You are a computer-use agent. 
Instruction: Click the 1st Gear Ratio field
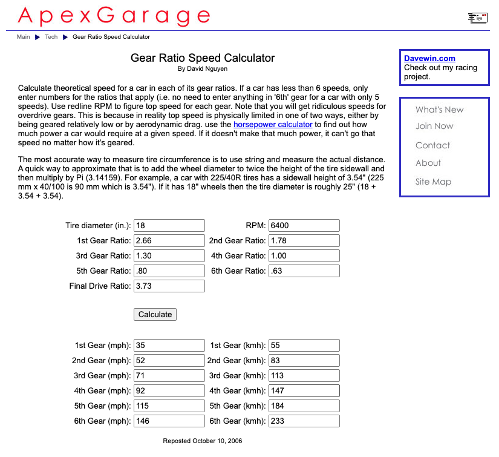pos(169,241)
